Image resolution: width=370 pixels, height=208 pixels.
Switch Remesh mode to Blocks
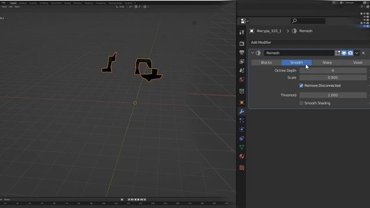[266, 62]
